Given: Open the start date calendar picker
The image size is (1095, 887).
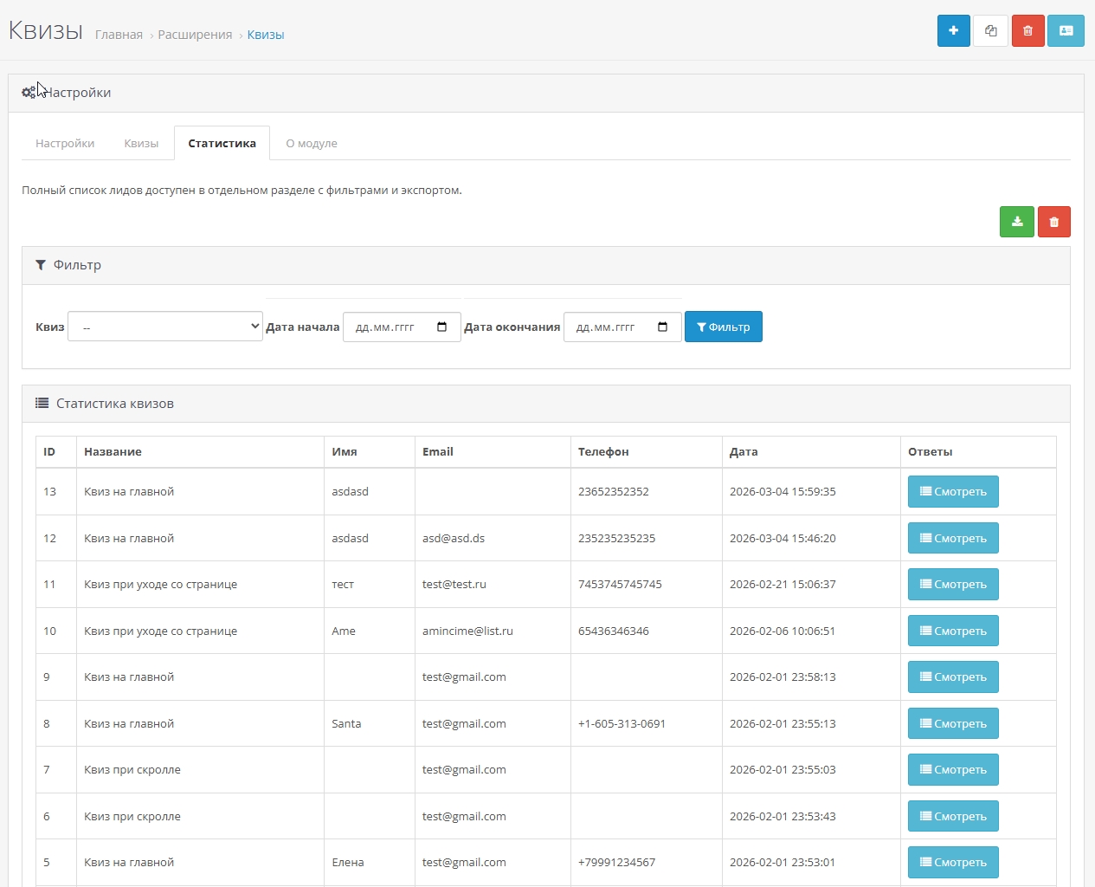Looking at the screenshot, I should 442,327.
